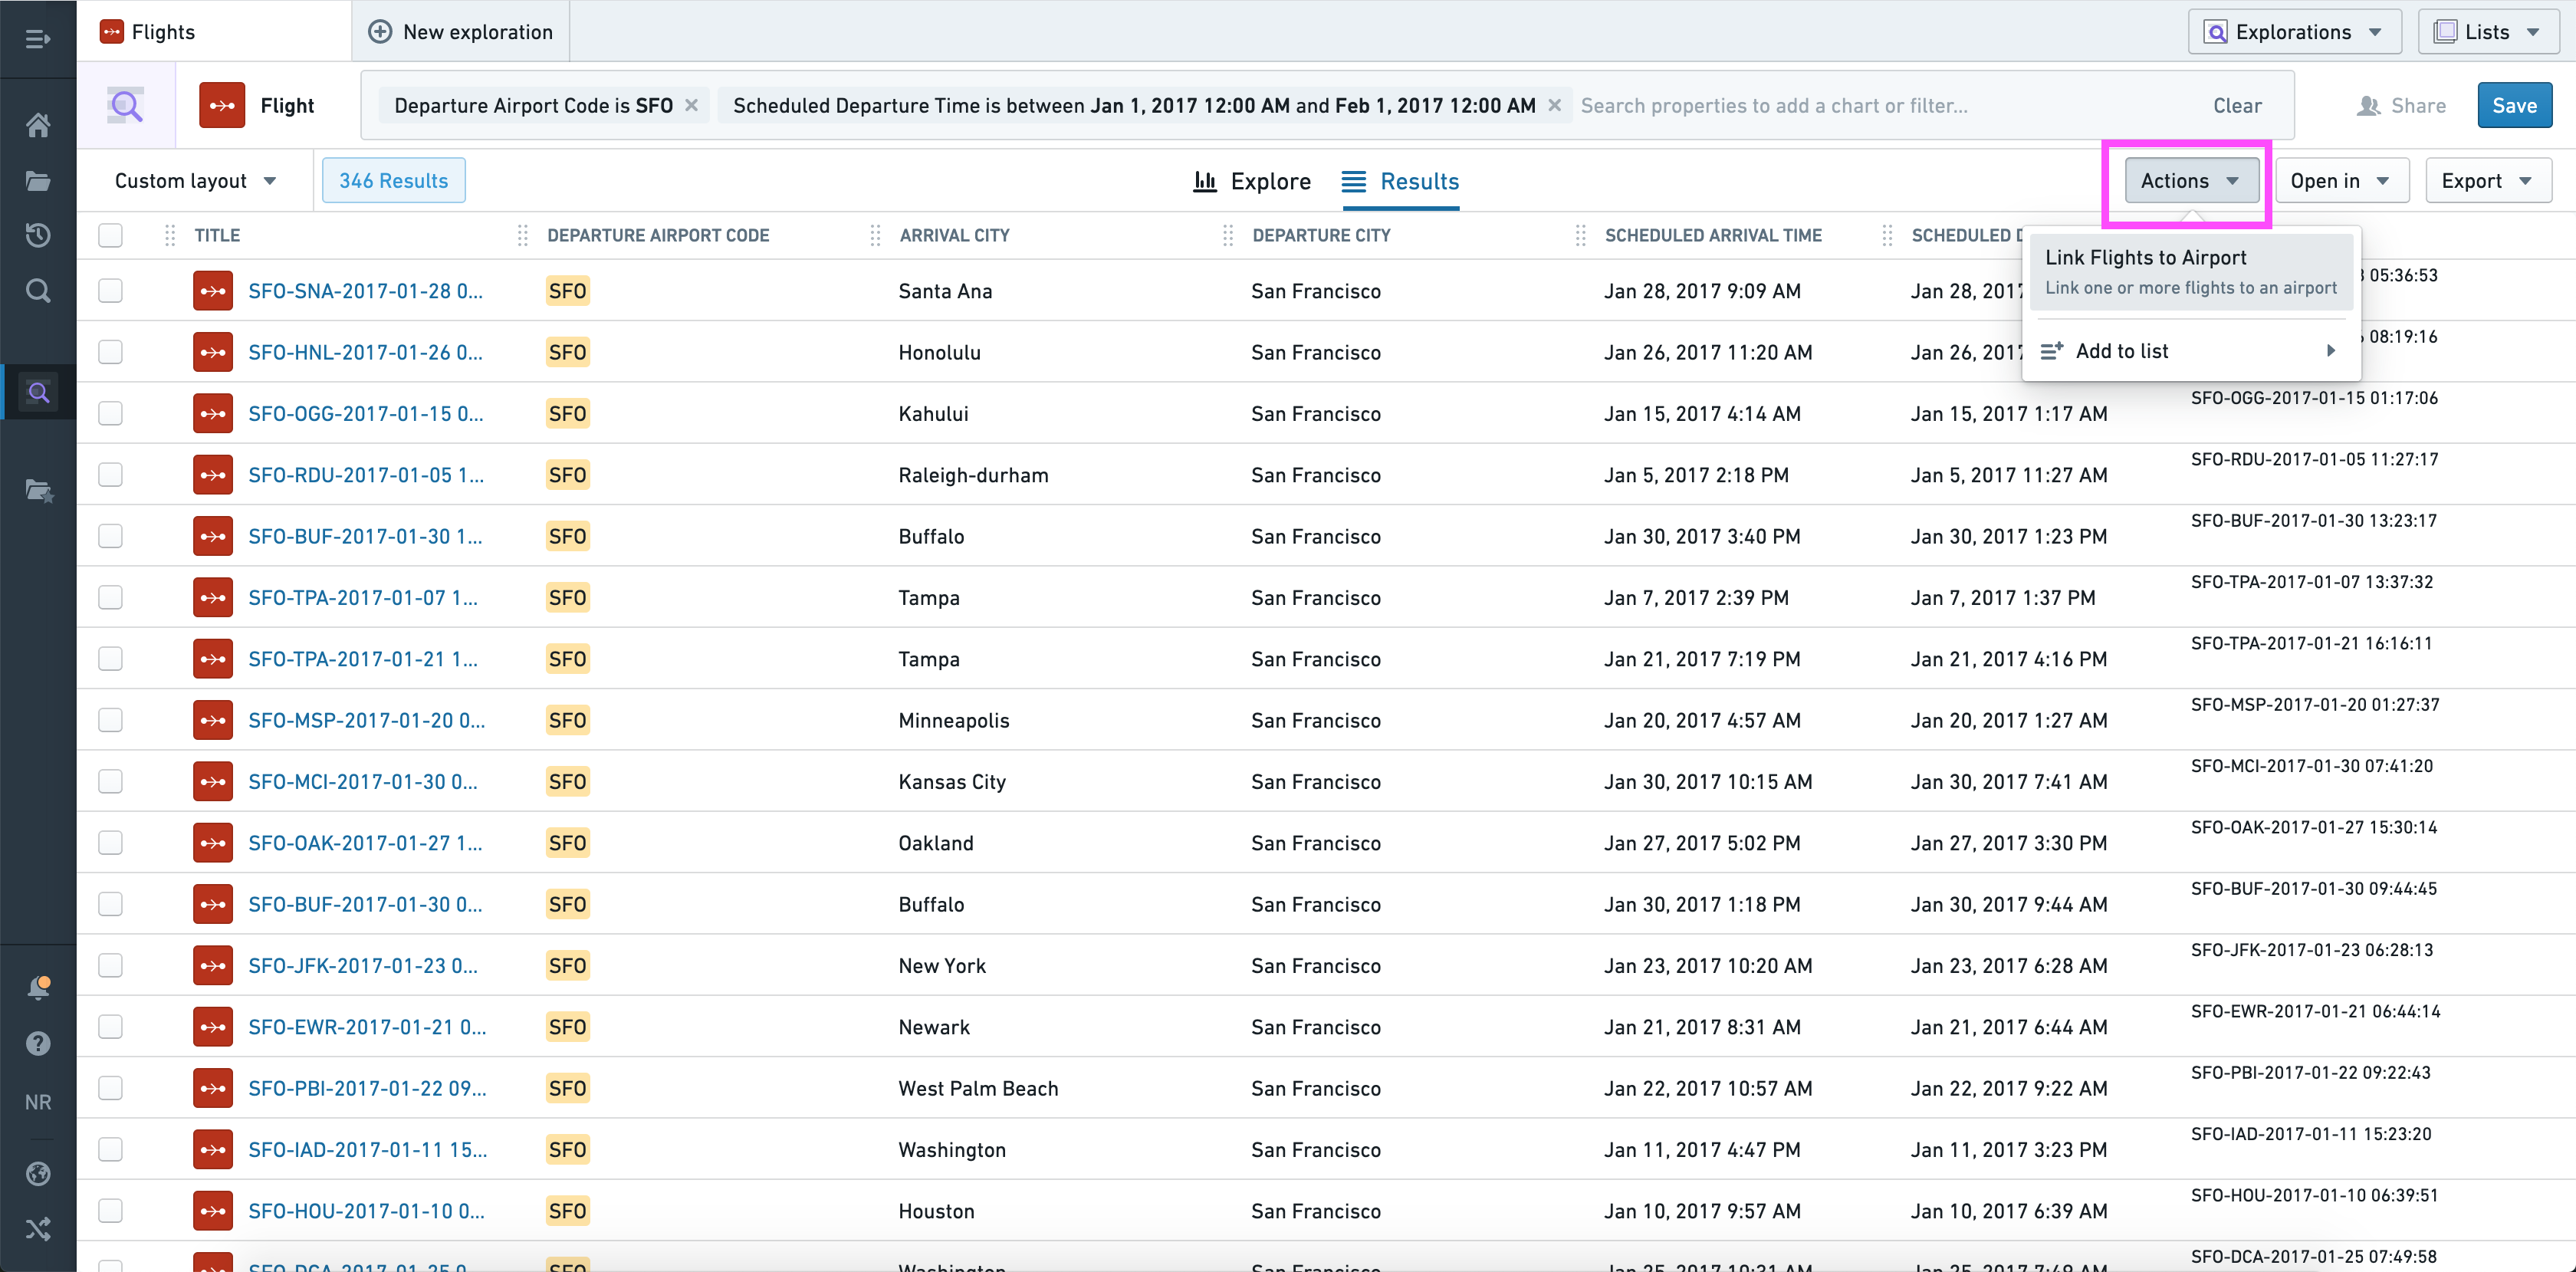The image size is (2576, 1272).
Task: Open Notifications bell icon
Action: [38, 988]
